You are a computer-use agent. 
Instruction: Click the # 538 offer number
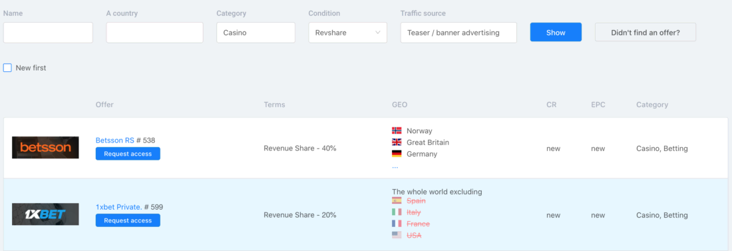click(x=146, y=140)
